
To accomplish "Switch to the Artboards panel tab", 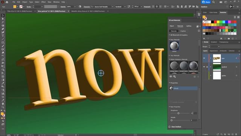I will pyautogui.click(x=223, y=51).
